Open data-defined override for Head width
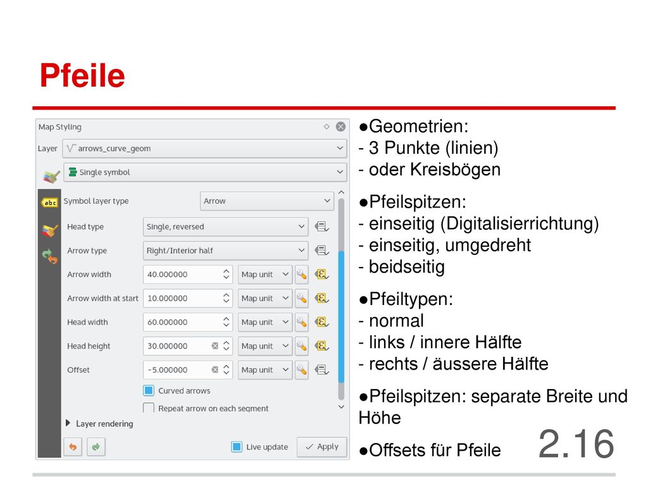This screenshot has height=486, width=648. 321,322
